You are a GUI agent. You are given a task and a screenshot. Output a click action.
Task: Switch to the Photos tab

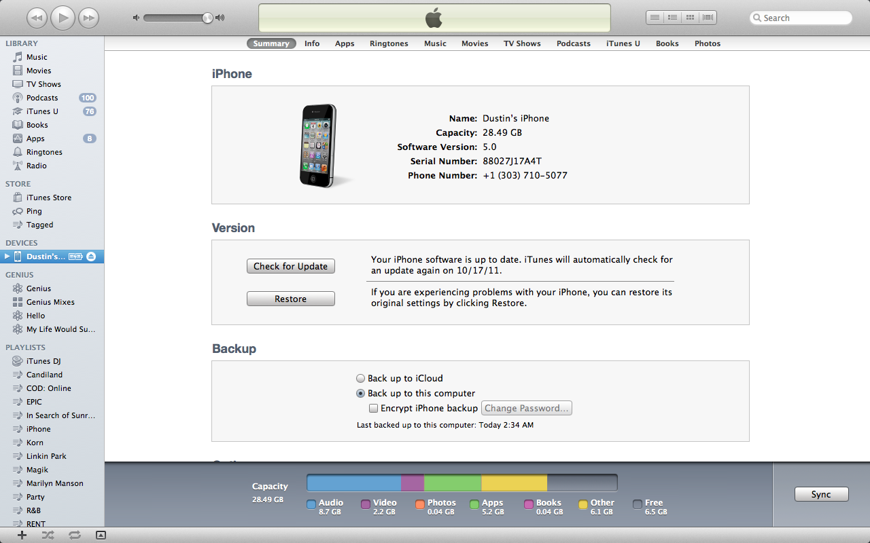coord(708,43)
